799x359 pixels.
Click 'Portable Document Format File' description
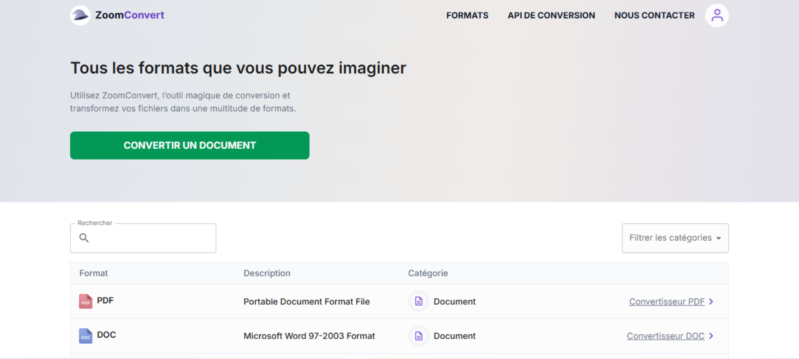click(x=307, y=302)
